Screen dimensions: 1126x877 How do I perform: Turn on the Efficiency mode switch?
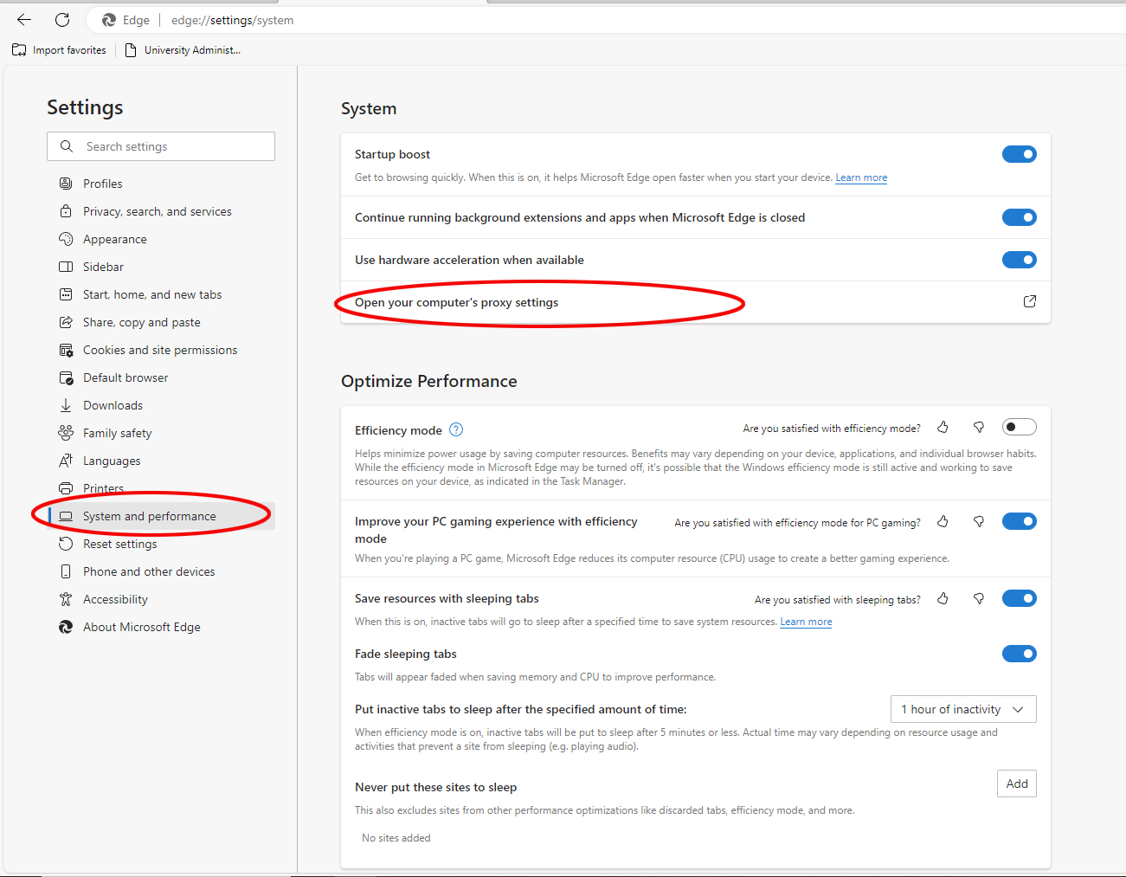pyautogui.click(x=1019, y=427)
